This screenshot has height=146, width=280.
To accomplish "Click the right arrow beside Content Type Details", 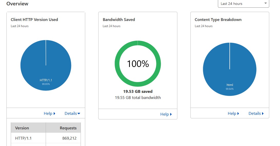I will tap(263, 114).
